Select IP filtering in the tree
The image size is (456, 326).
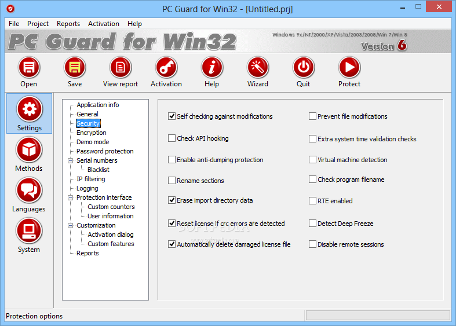pyautogui.click(x=91, y=179)
